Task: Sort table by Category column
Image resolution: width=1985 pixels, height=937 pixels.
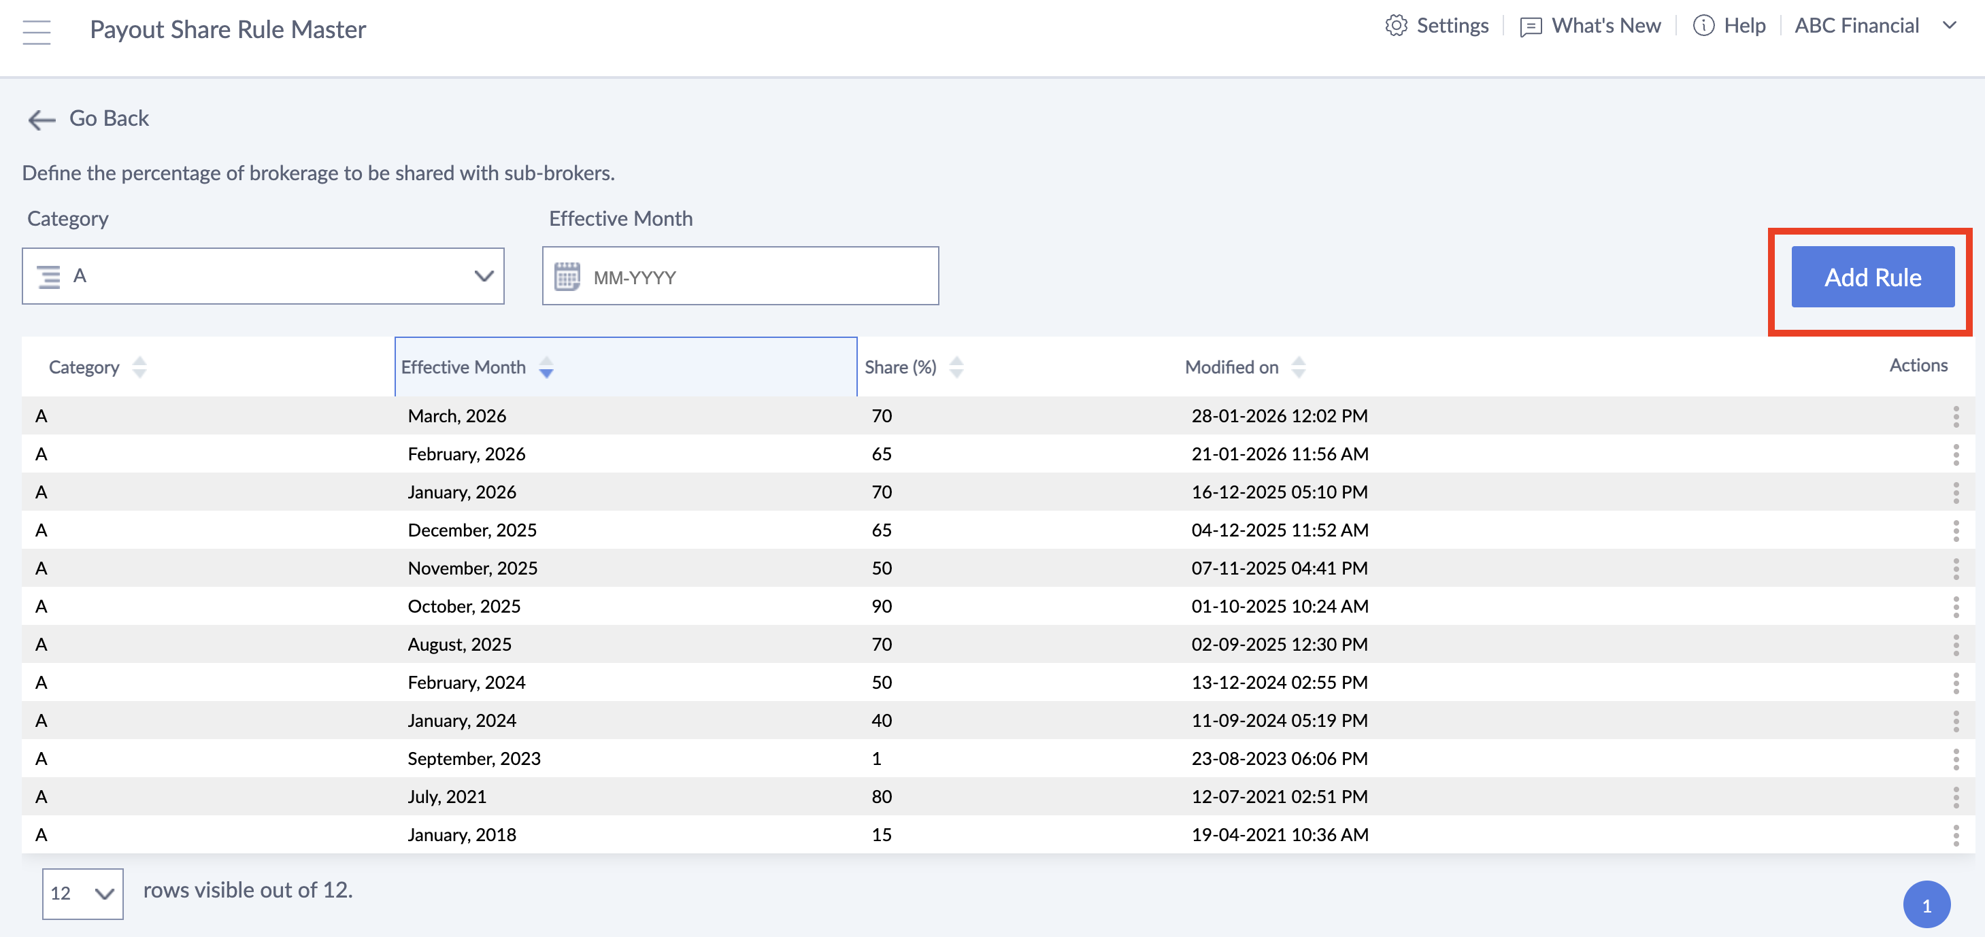Action: [139, 367]
